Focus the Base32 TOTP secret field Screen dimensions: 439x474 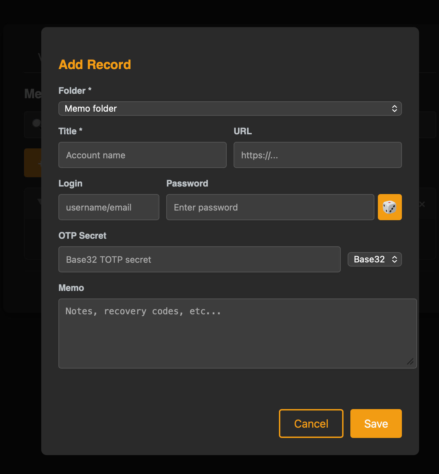pos(199,259)
